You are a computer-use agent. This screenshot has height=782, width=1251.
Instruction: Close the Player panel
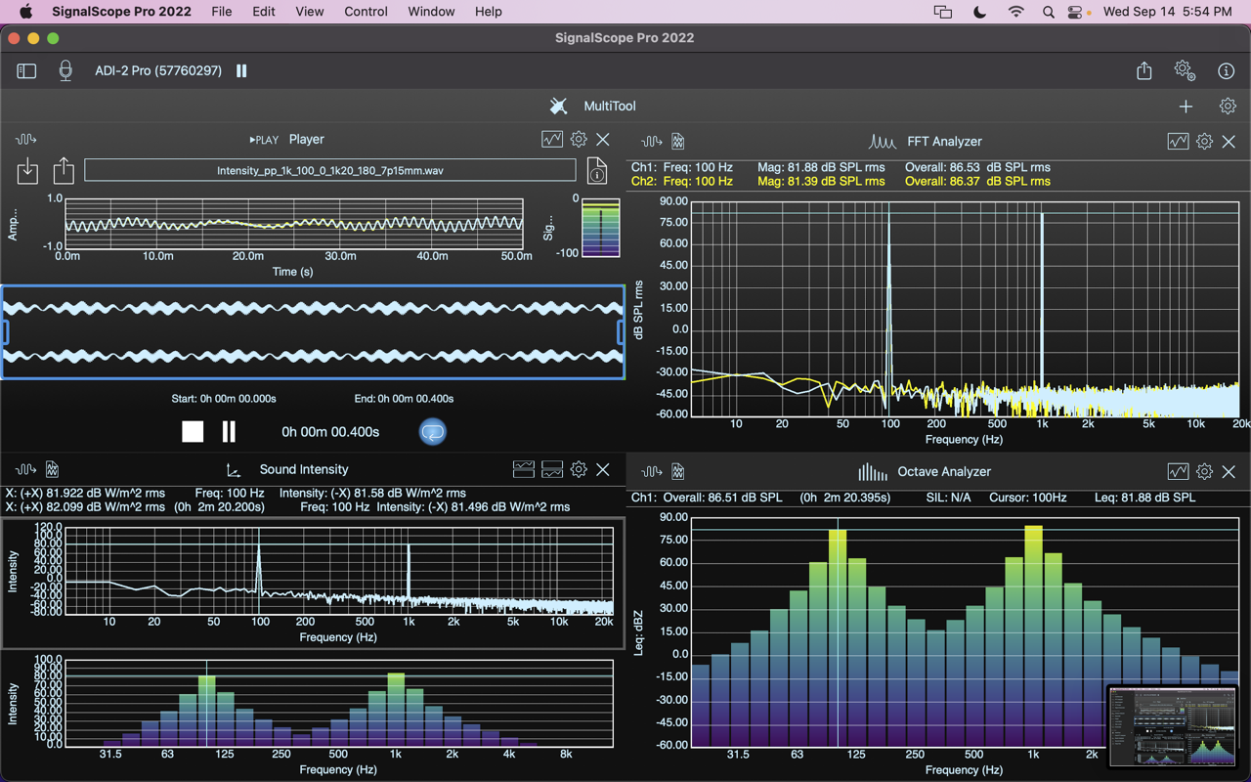click(603, 140)
